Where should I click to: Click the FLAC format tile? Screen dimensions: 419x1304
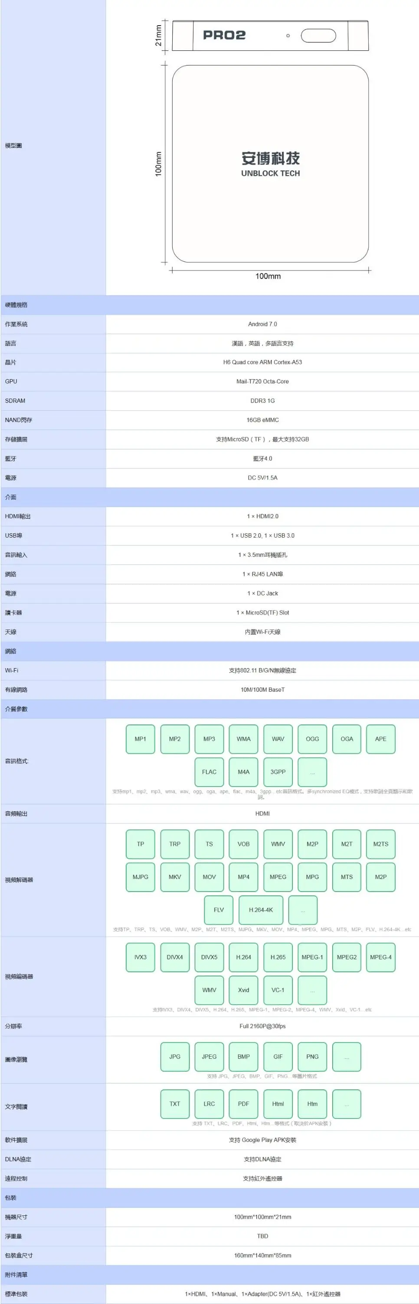click(x=209, y=772)
